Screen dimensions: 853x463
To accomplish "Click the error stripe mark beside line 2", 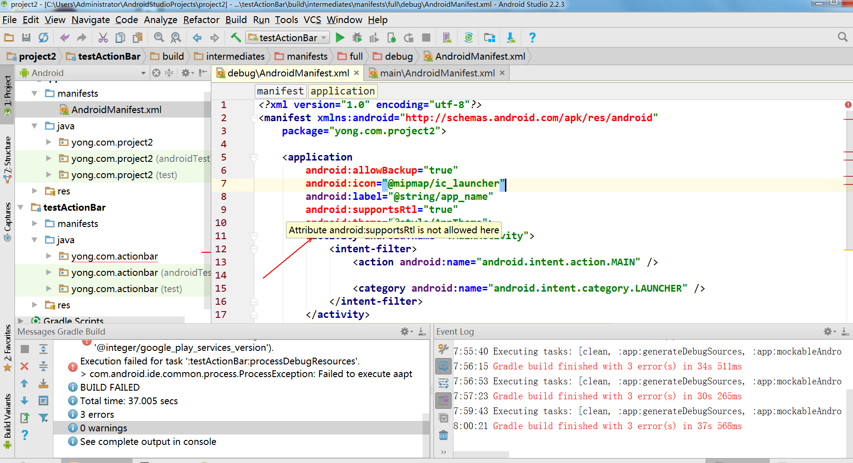I will click(x=848, y=119).
